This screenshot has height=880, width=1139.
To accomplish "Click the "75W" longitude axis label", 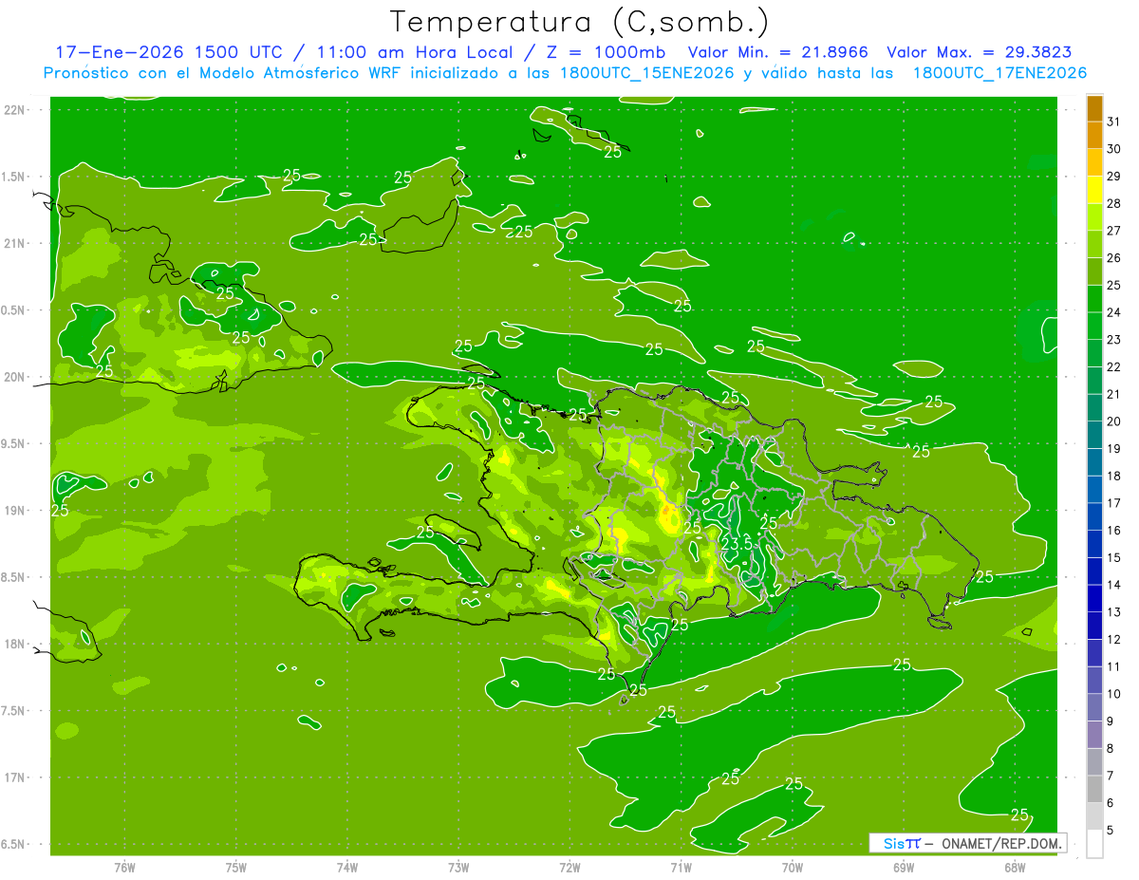I will [x=236, y=867].
